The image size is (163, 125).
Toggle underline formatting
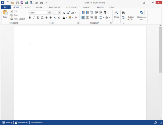(x=38, y=18)
